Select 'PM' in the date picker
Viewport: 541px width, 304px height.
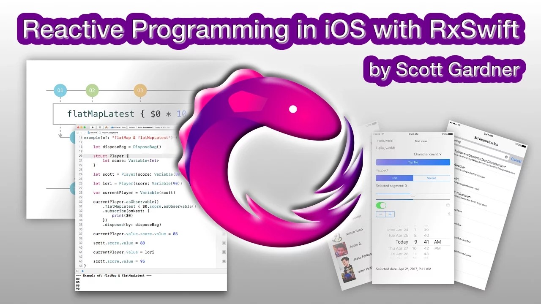point(437,248)
